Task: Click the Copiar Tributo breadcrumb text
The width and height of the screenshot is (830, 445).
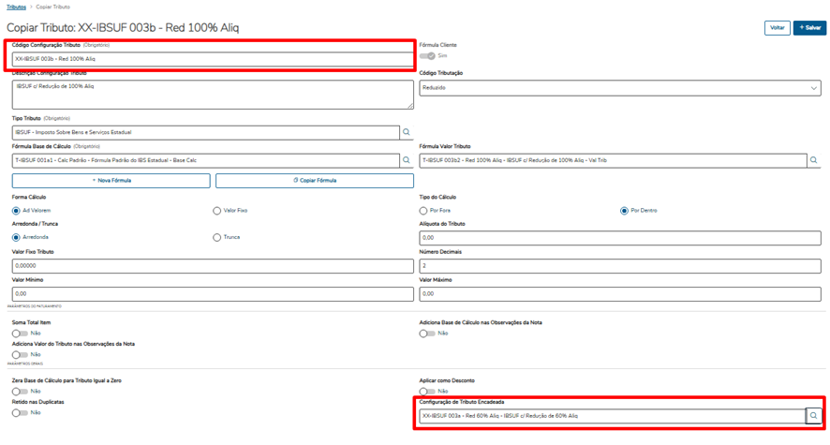Action: point(53,7)
